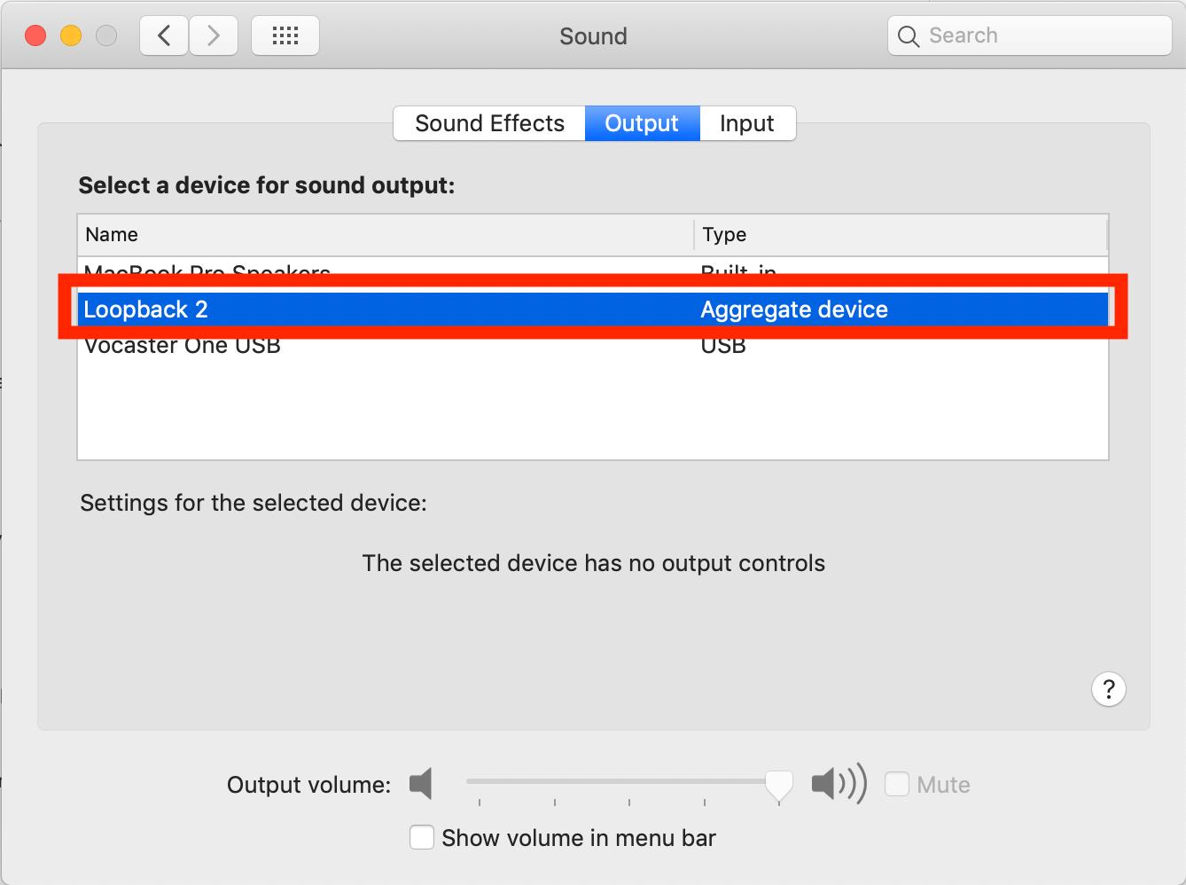This screenshot has width=1186, height=885.
Task: Show all preferences grid icon
Action: point(285,36)
